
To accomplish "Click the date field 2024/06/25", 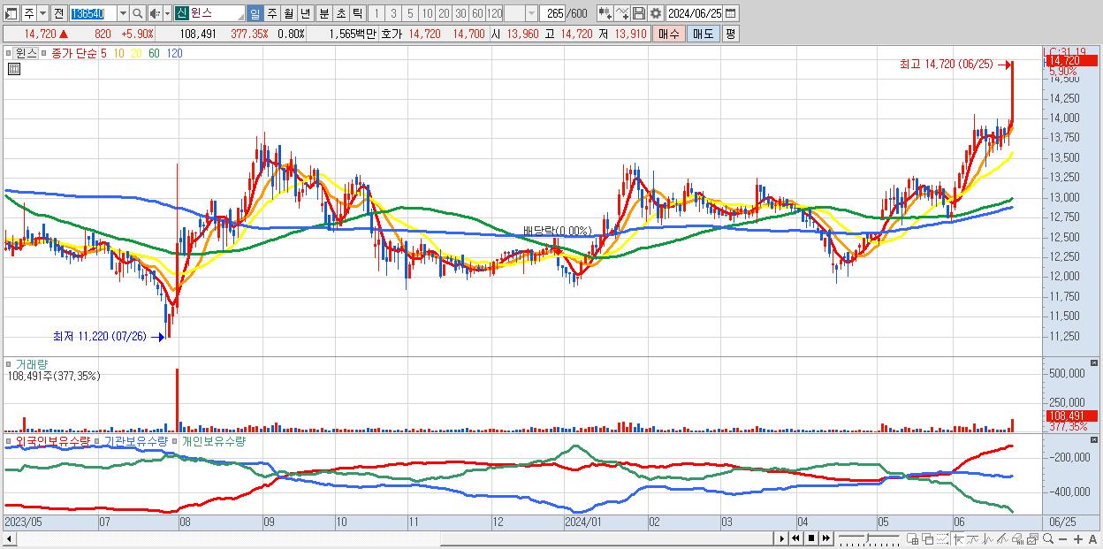I will [695, 13].
